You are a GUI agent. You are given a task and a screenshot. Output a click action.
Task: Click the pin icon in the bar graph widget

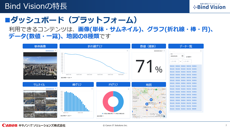pyautogui.click(x=92, y=89)
